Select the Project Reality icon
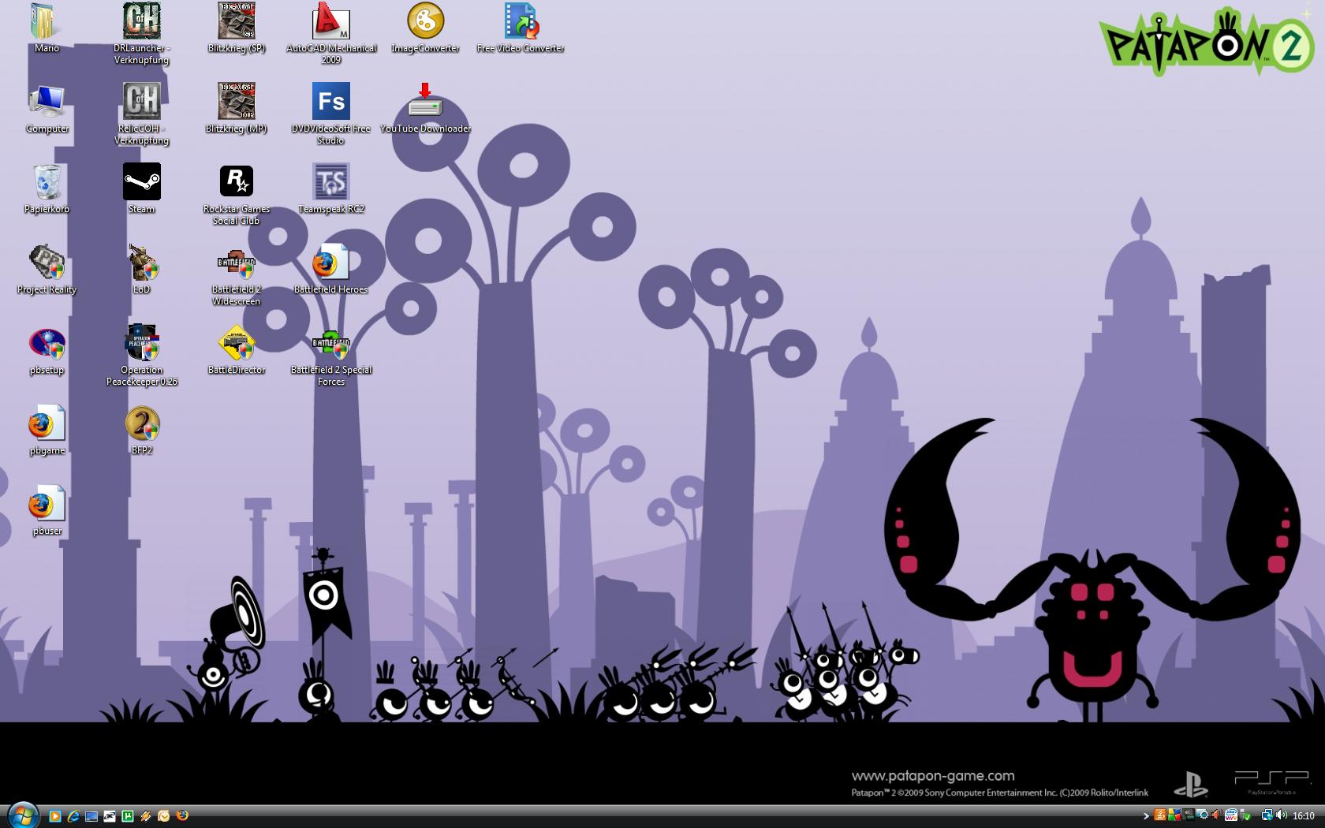1325x828 pixels. (47, 270)
